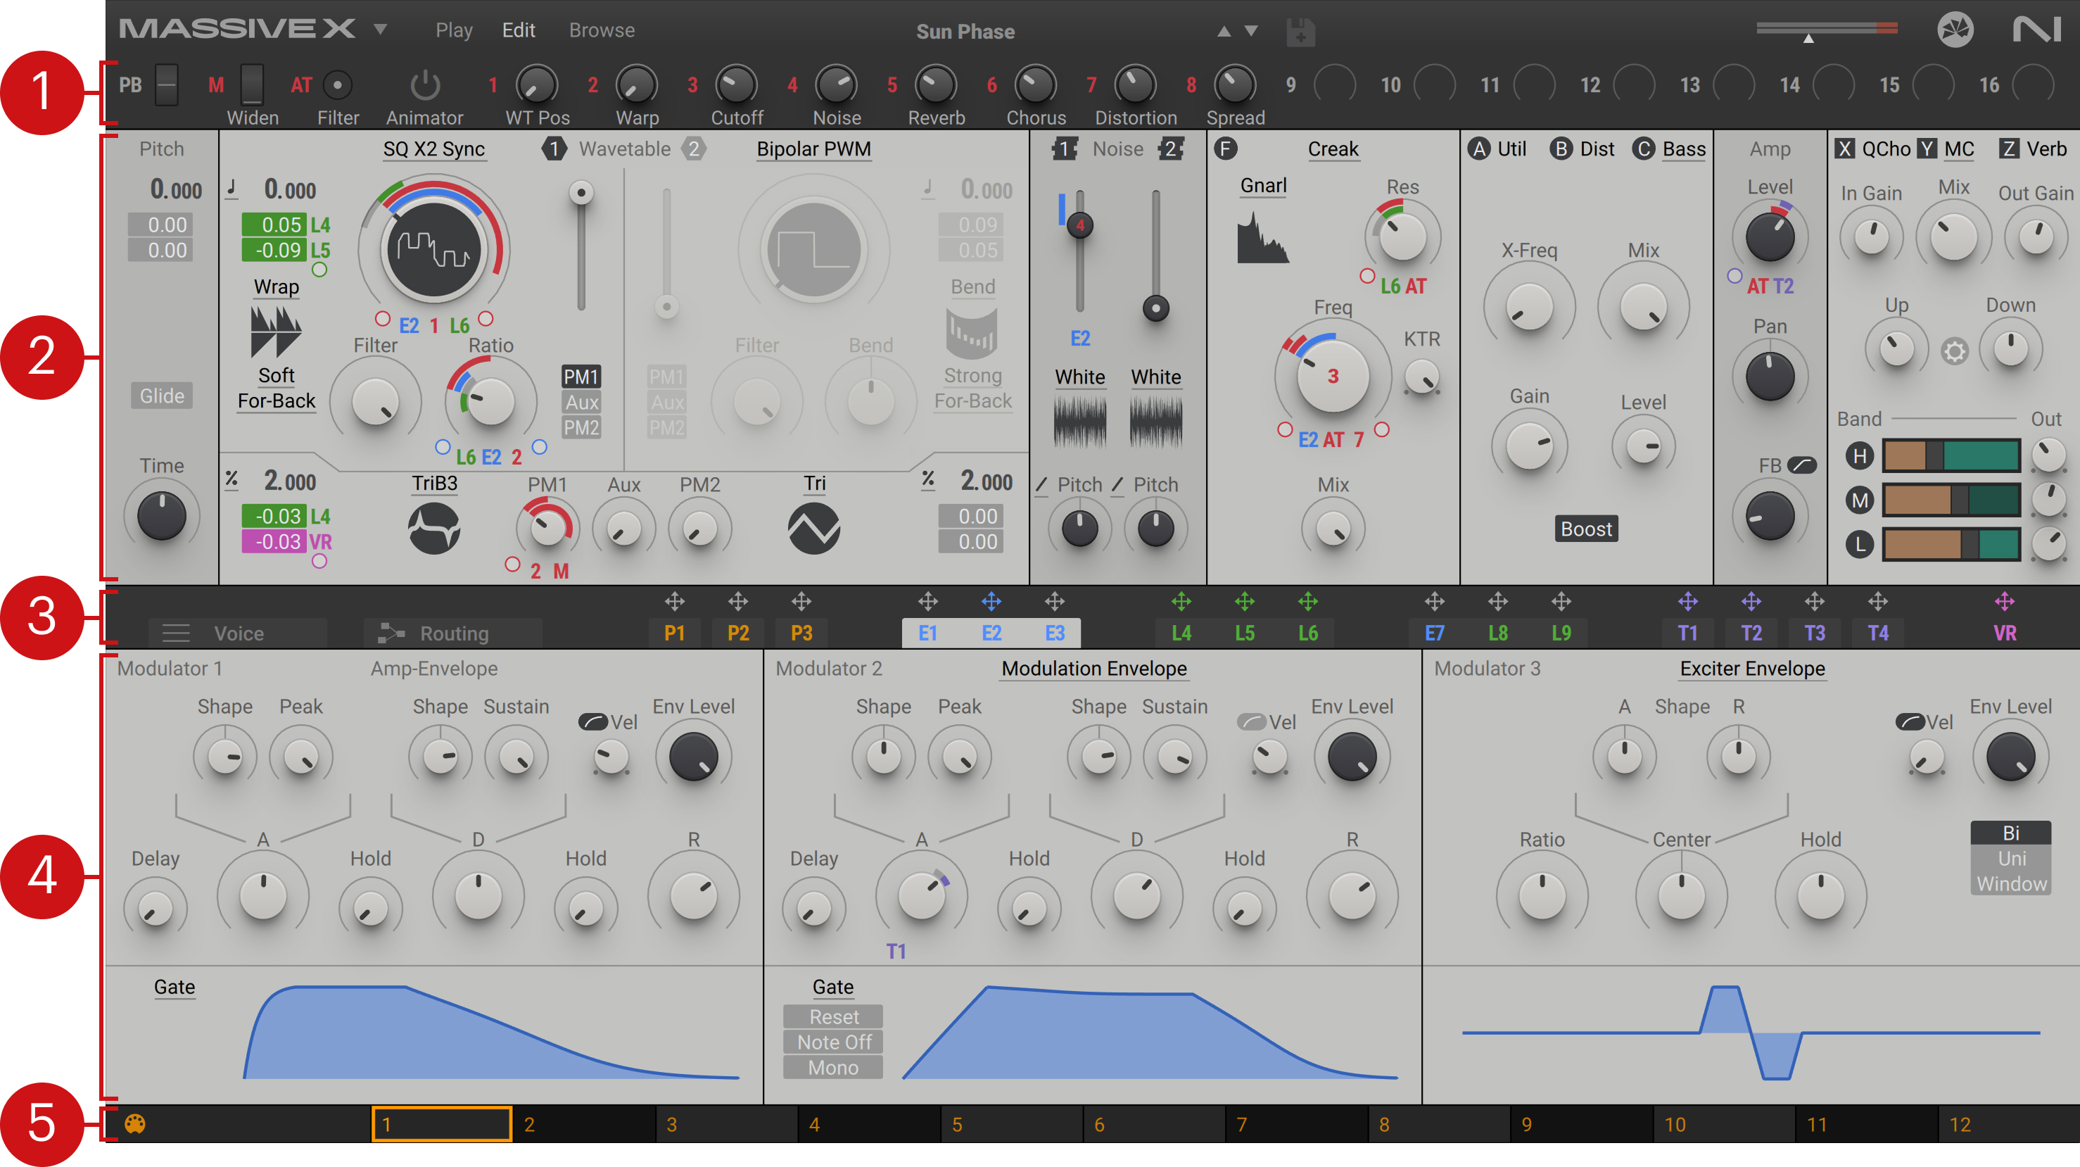Click the Native Instruments NI logo

coord(2036,31)
